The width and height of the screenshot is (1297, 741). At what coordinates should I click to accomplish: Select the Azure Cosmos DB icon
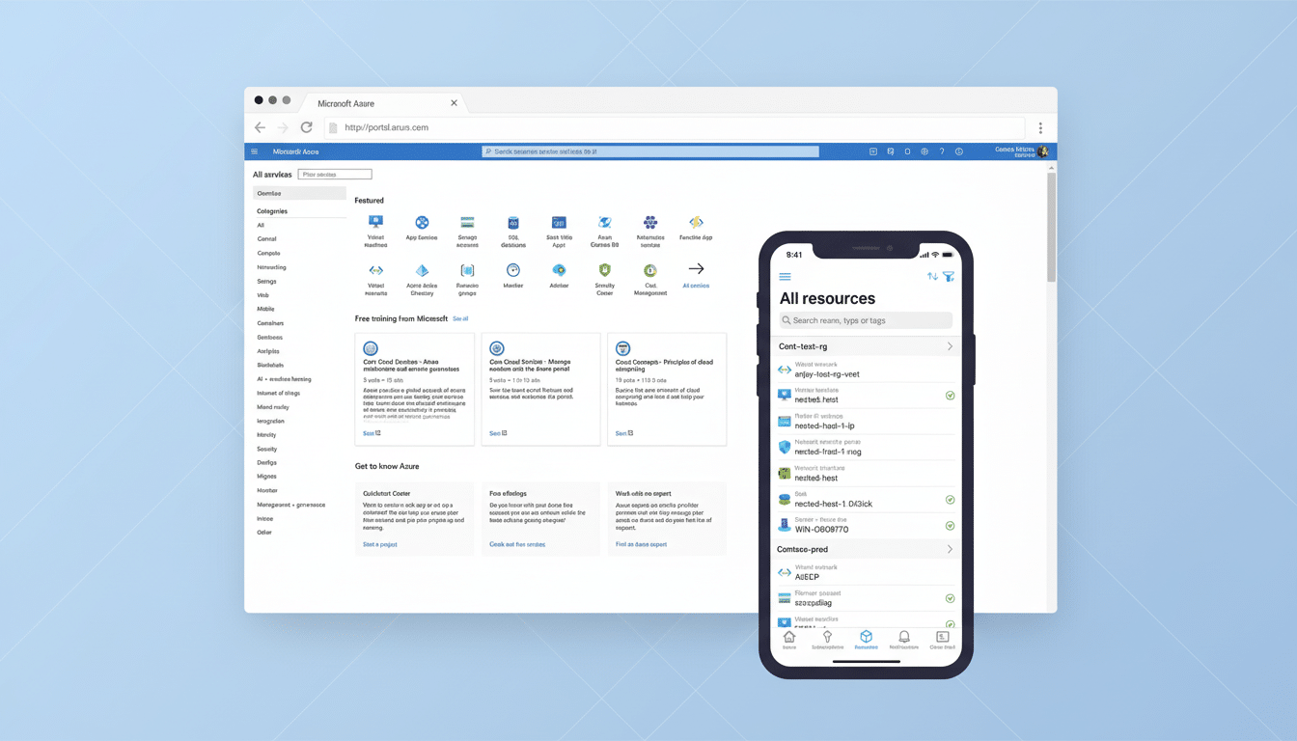(605, 222)
